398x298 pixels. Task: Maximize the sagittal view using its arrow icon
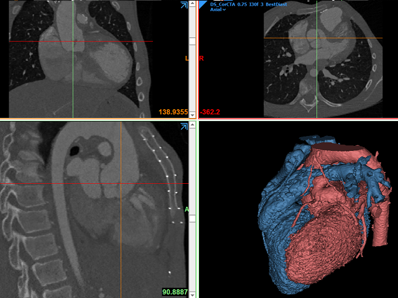click(x=184, y=126)
